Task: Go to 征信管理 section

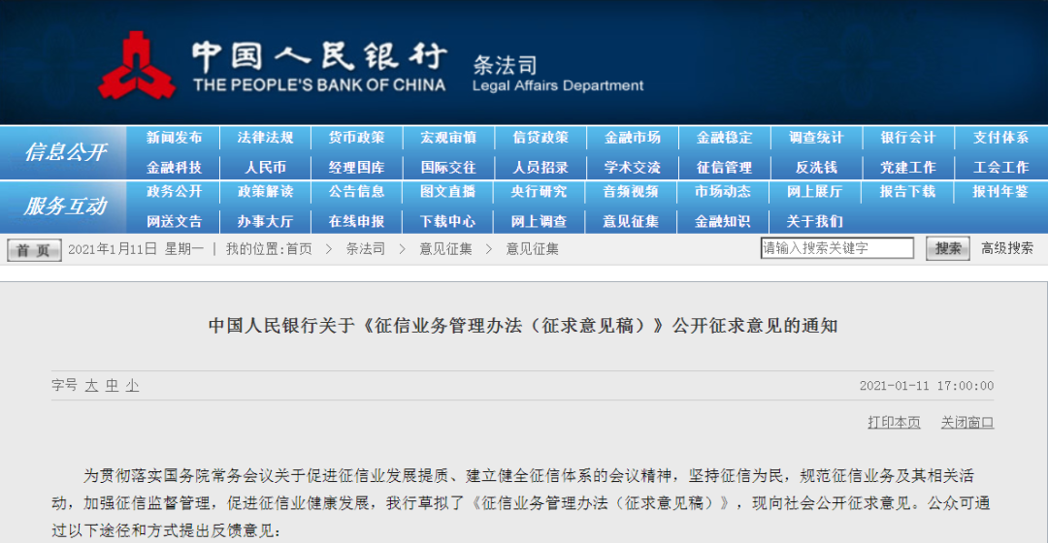Action: pyautogui.click(x=724, y=168)
